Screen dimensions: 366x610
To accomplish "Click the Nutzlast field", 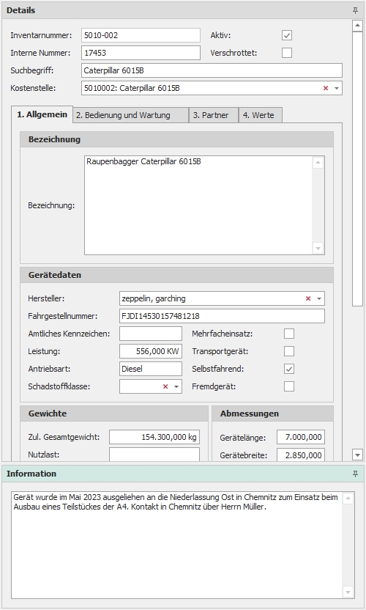I will [154, 455].
